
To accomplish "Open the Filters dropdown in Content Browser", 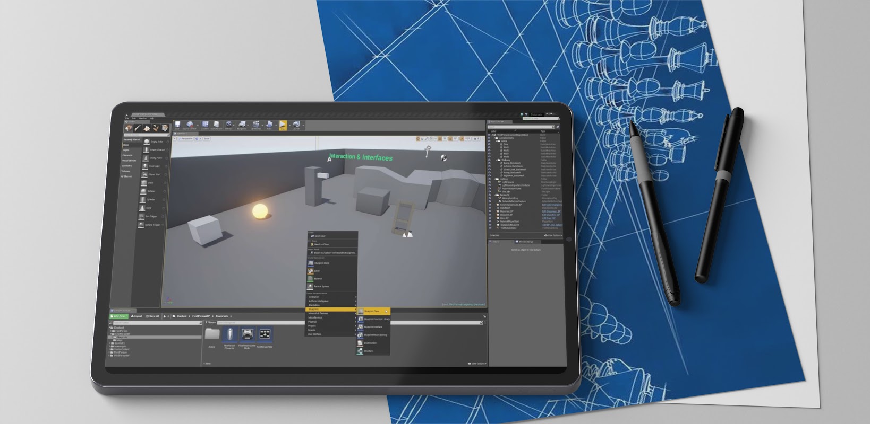I will pos(210,323).
